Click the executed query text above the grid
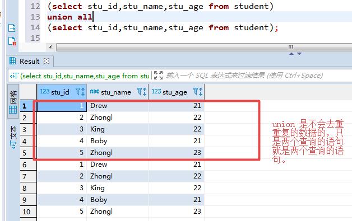This screenshot has width=352, height=221. 85,76
